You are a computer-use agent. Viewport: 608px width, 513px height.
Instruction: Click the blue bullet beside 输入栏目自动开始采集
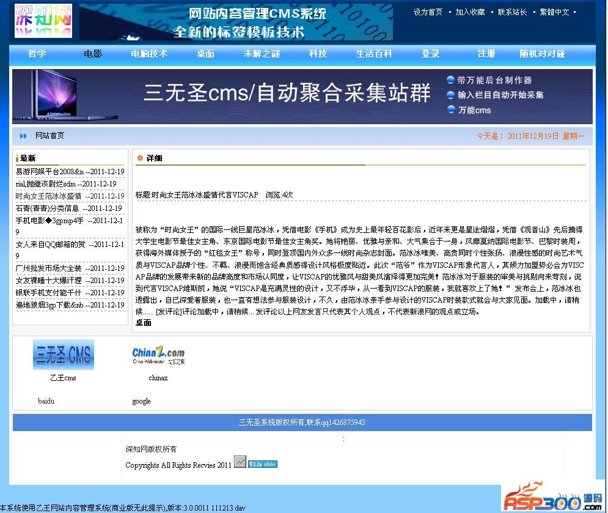point(450,95)
